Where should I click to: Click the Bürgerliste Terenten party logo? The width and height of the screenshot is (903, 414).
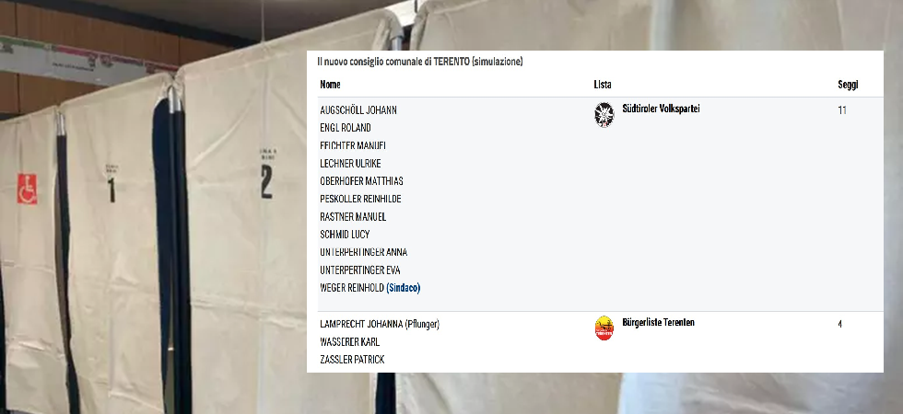coord(604,328)
